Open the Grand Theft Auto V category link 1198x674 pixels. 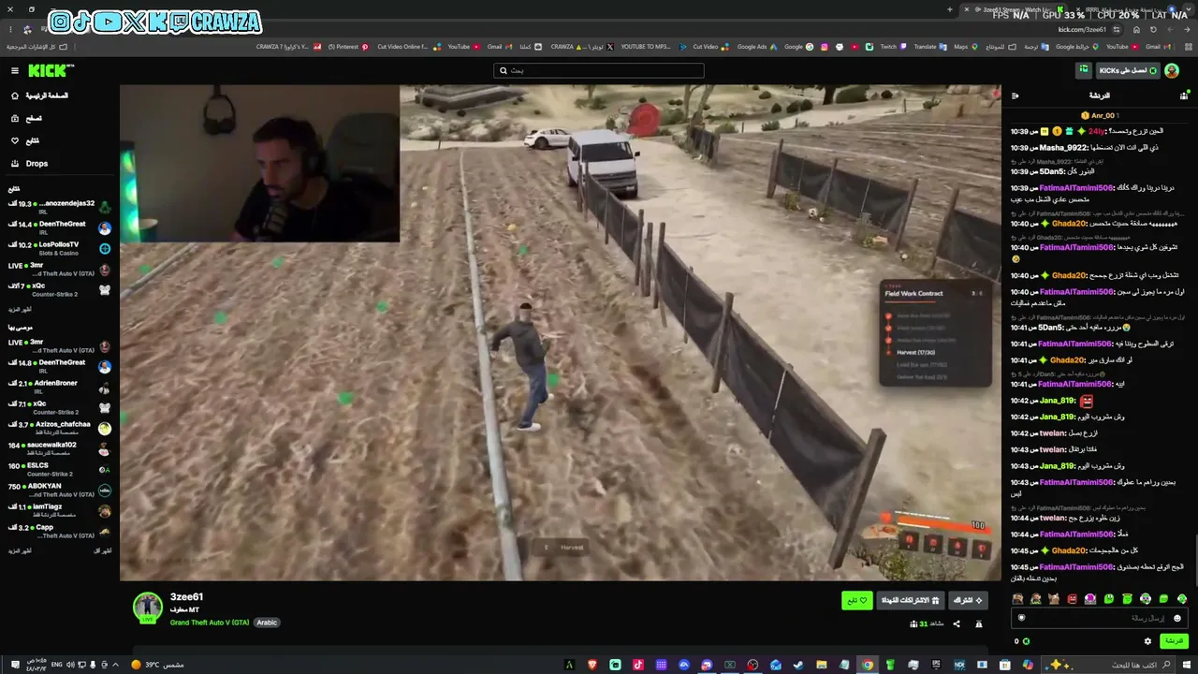pos(210,623)
